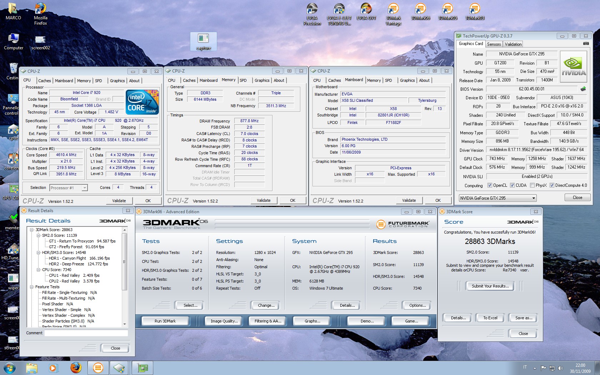
Task: Switch to 3DMark06 taskbar button
Action: point(98,368)
